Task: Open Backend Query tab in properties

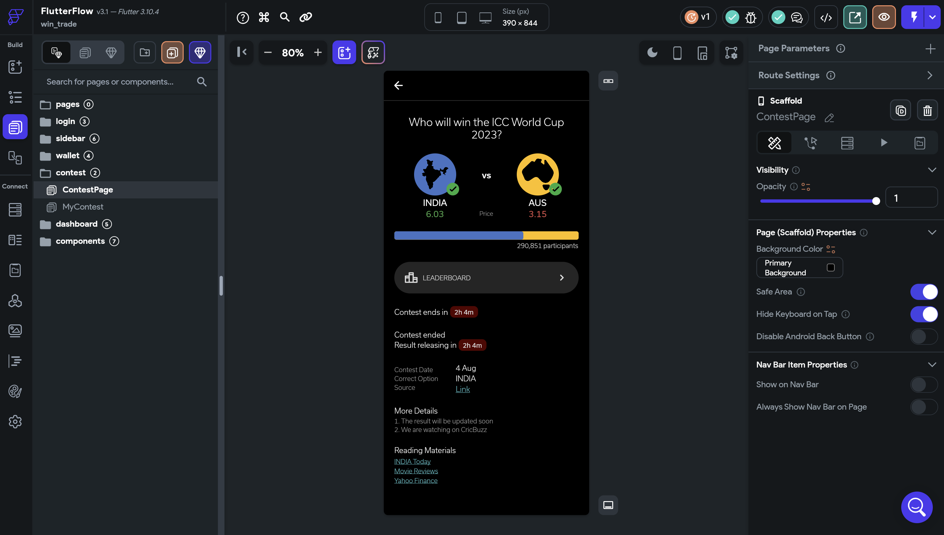Action: 847,142
